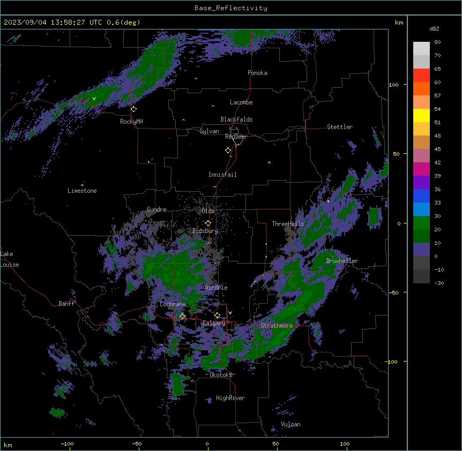Pick the magenta swatch between 42 and 39 dBZ
The image size is (462, 451).
421,169
